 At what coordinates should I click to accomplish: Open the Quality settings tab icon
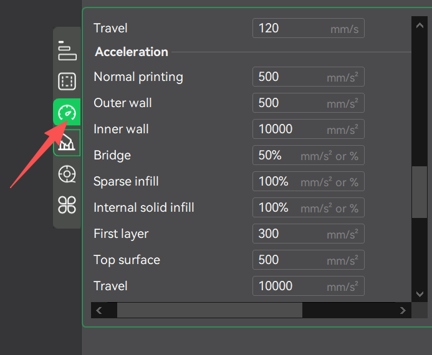point(67,50)
